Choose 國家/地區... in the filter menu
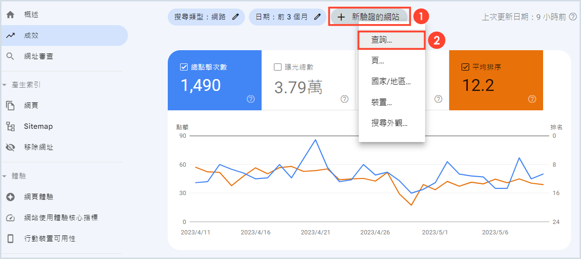The width and height of the screenshot is (581, 259). 391,81
